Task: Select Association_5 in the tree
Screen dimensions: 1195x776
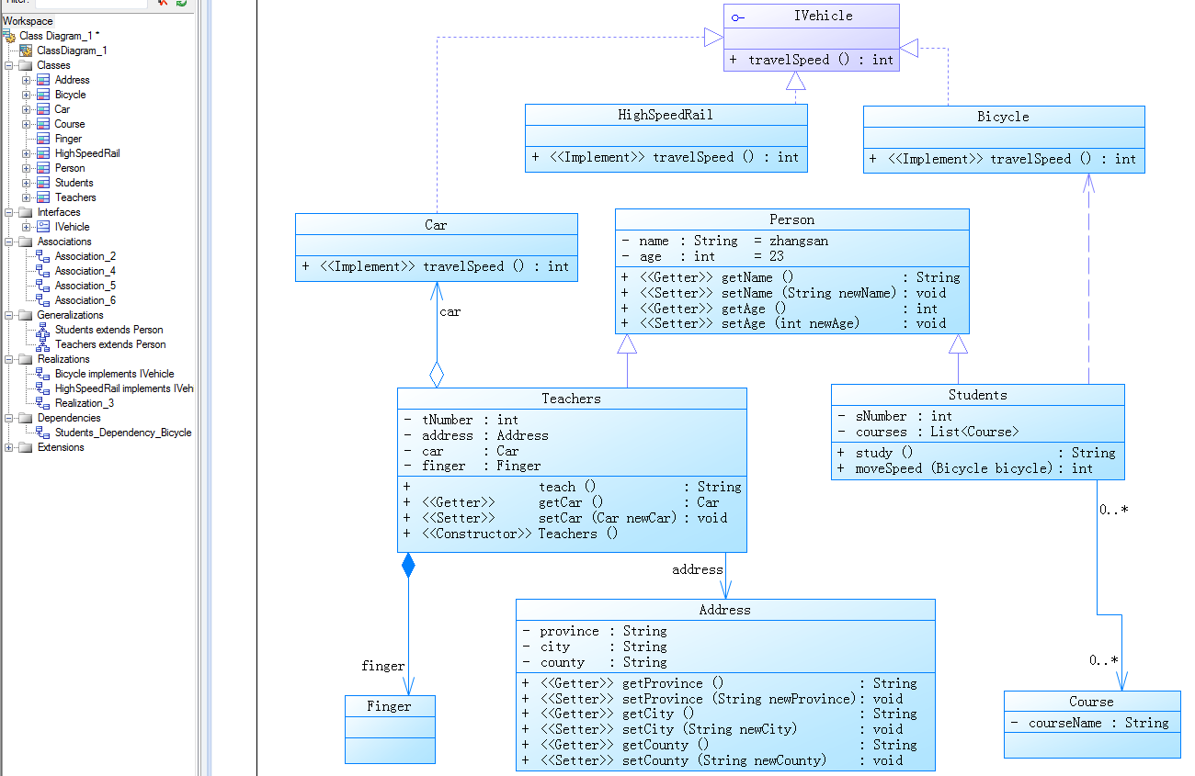Action: (x=85, y=286)
